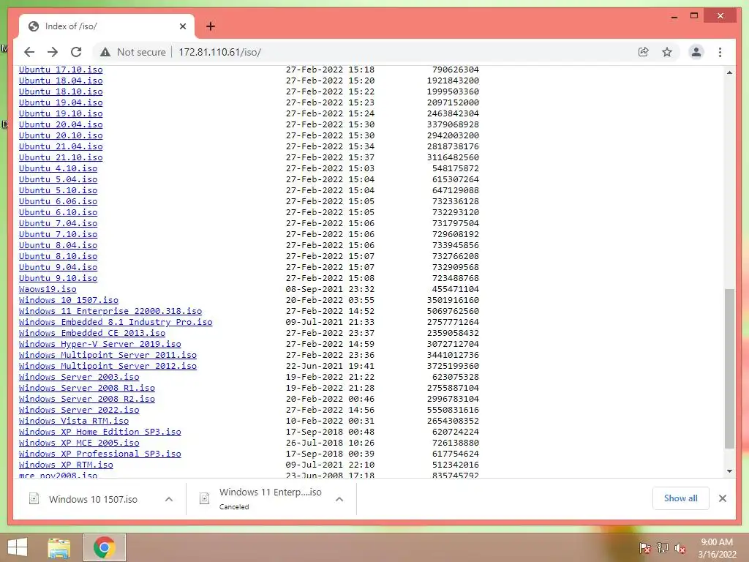Click the Ubuntu 6.06.iso link
The width and height of the screenshot is (749, 562).
pos(58,202)
